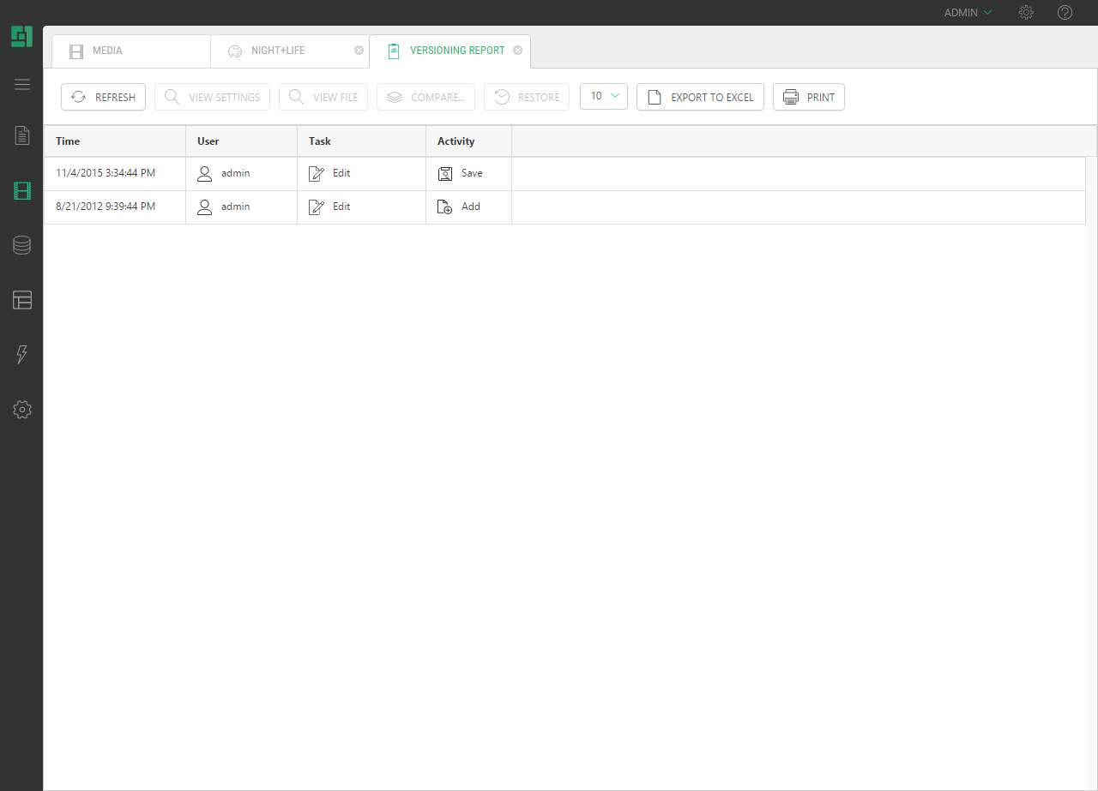
Task: Select the media filmstrip sidebar icon
Action: tap(22, 191)
